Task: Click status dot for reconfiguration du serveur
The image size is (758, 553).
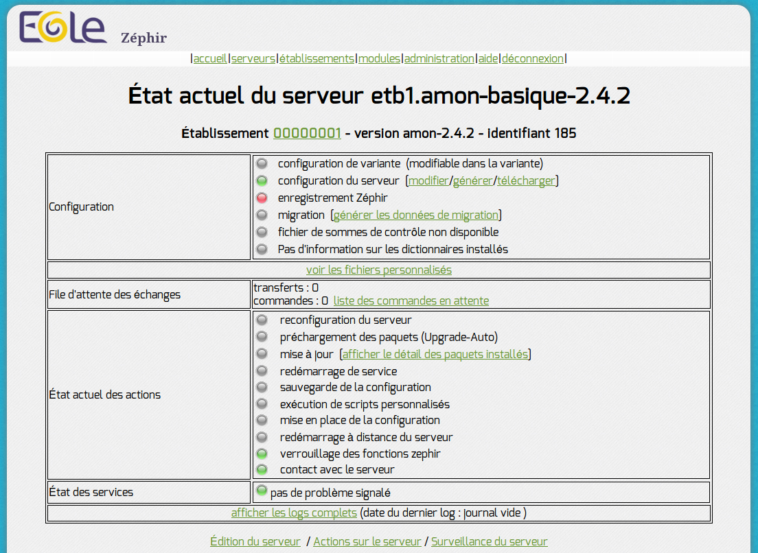Action: [x=262, y=320]
